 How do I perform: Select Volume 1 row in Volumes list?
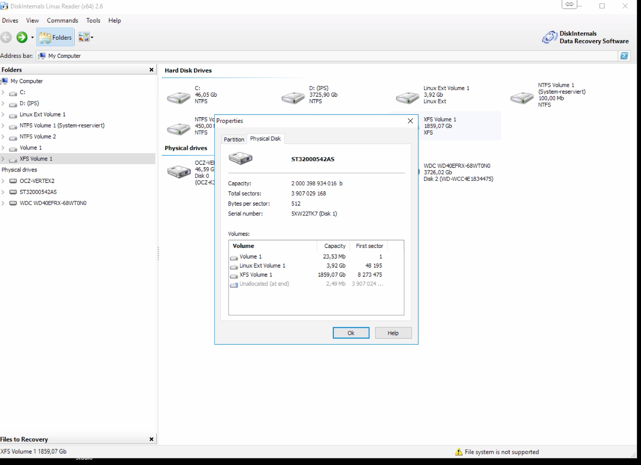point(316,257)
